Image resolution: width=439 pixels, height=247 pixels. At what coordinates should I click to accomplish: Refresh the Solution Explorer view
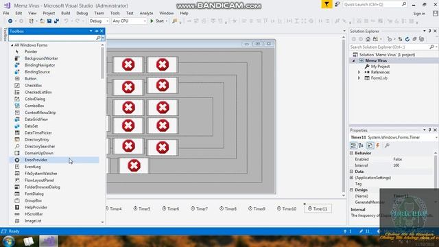point(407,39)
